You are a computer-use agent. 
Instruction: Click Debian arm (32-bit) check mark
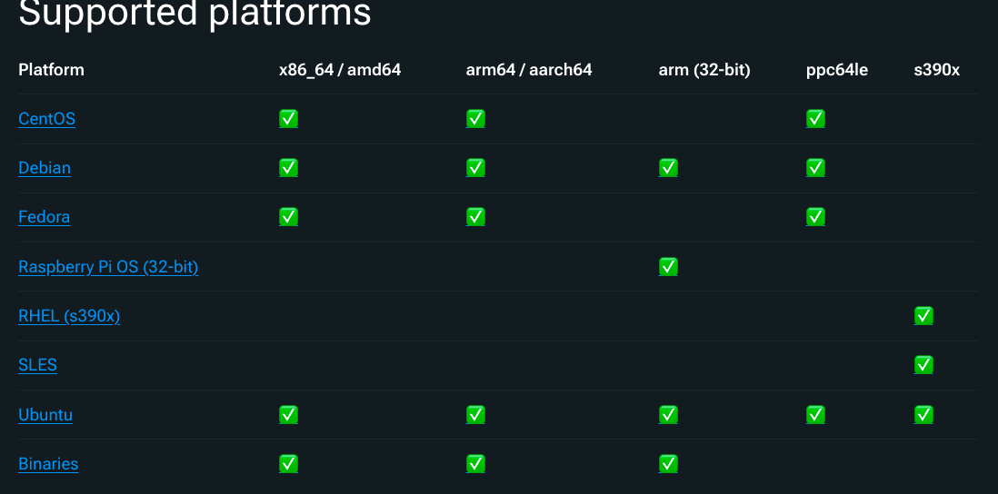click(x=668, y=168)
